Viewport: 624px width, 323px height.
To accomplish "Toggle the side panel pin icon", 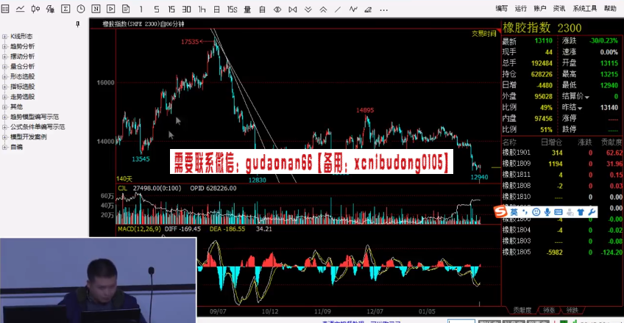I will tap(78, 24).
